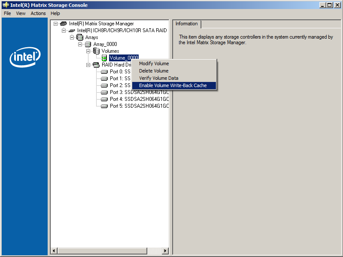Viewport: 343px width, 257px height.
Task: Click the Intel Matrix Storage Manager root icon
Action: (64, 24)
